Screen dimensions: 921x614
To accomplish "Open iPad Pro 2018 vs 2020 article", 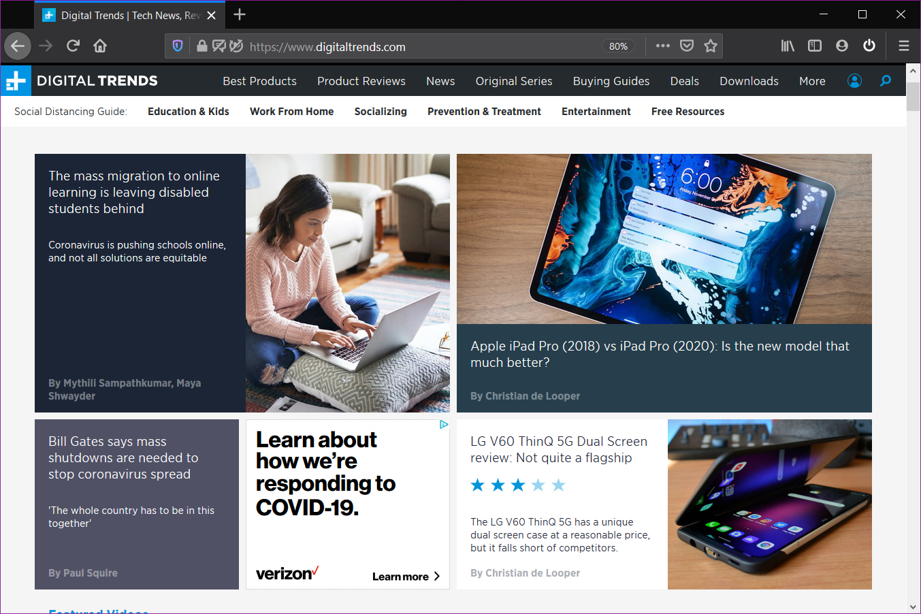I will pyautogui.click(x=660, y=354).
